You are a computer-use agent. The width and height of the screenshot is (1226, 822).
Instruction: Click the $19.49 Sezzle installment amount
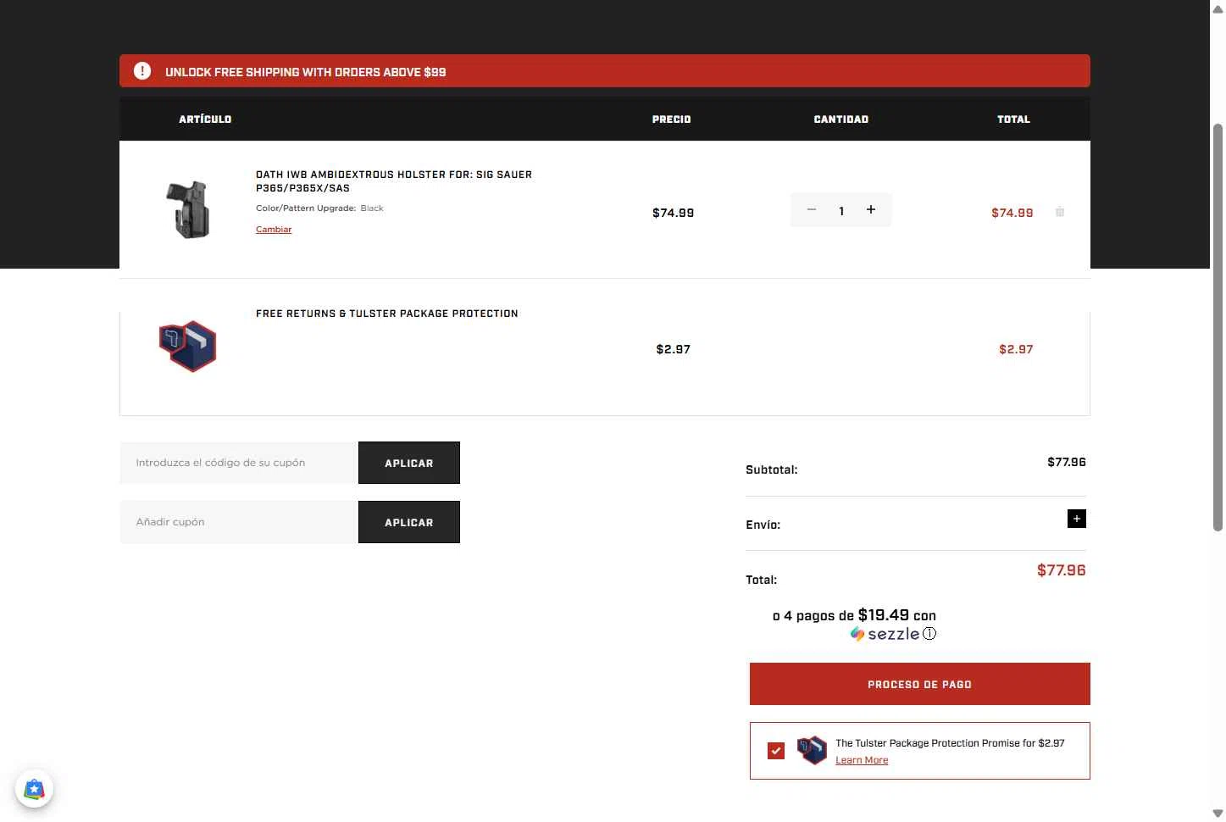[x=884, y=615]
